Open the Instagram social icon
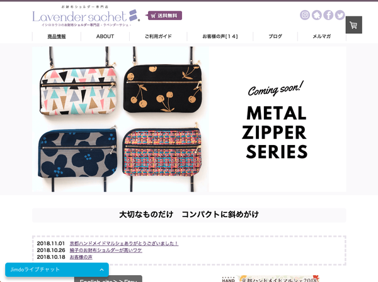Screen dimensions: 378x282 tap(305, 15)
